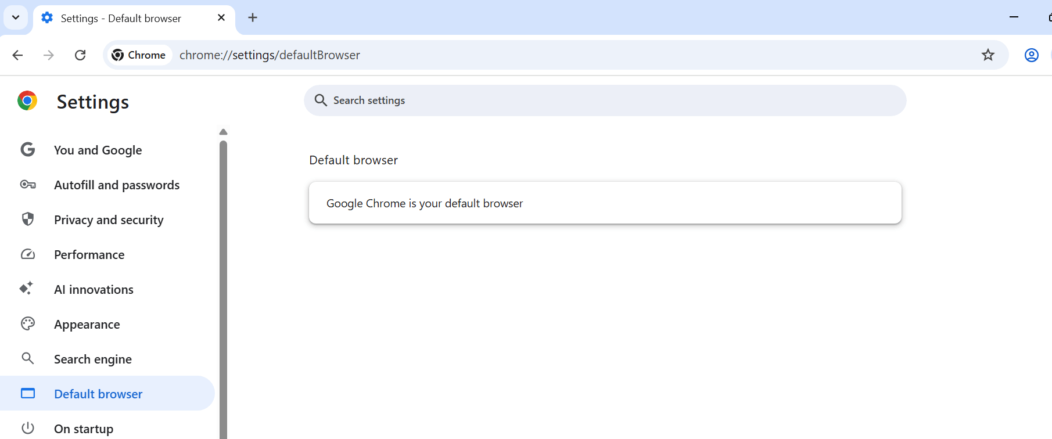Click the Search settings field
This screenshot has height=439, width=1052.
[605, 100]
